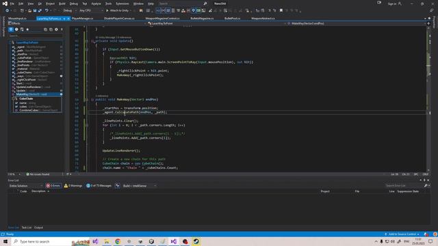
Task: Click the Attach to Unity button
Action: 117,11
